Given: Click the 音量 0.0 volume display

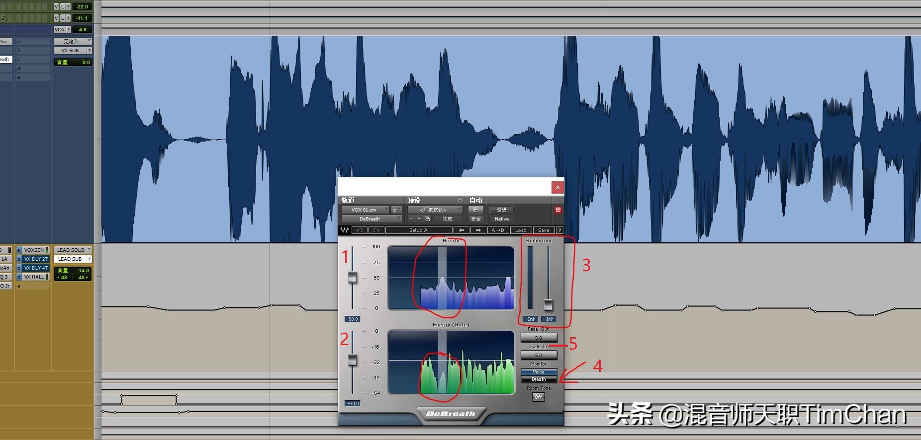Looking at the screenshot, I should (x=73, y=62).
